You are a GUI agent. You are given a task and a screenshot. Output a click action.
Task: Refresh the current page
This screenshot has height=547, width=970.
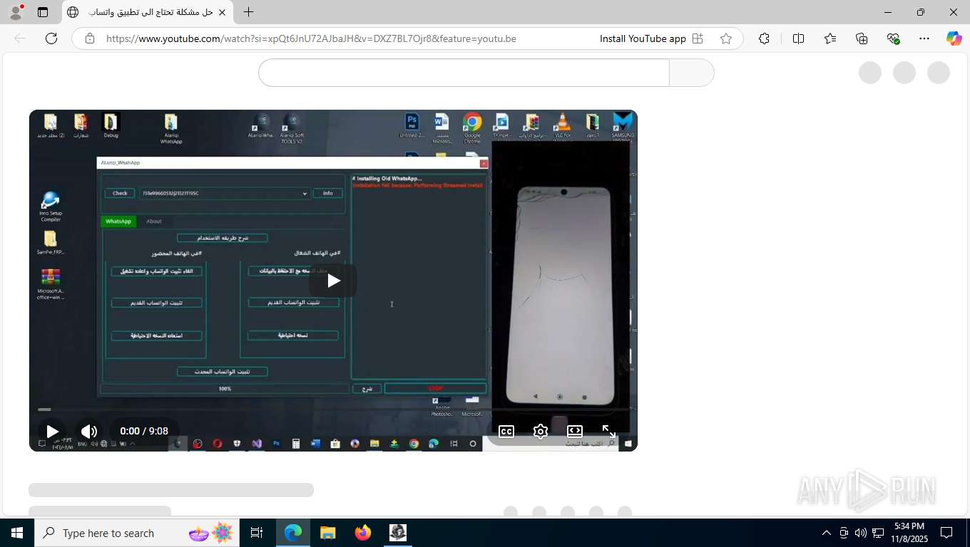51,38
